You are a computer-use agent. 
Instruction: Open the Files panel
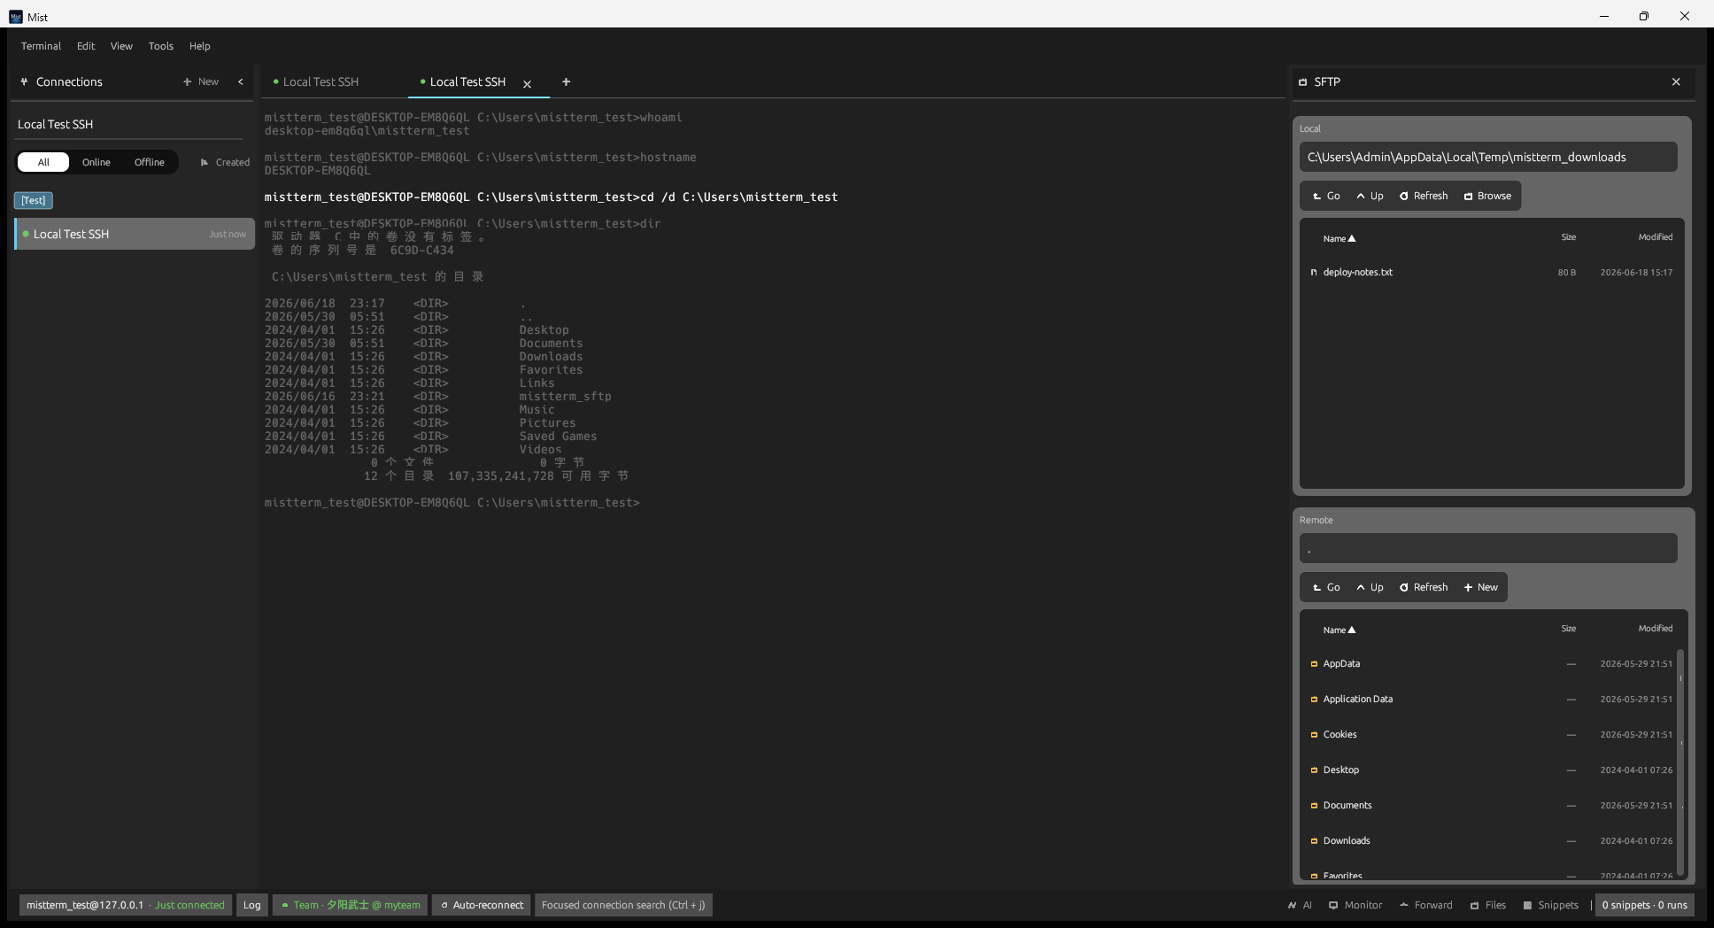(1488, 905)
